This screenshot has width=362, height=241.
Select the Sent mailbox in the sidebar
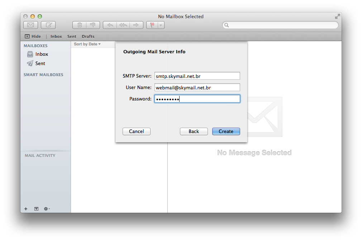(x=40, y=63)
